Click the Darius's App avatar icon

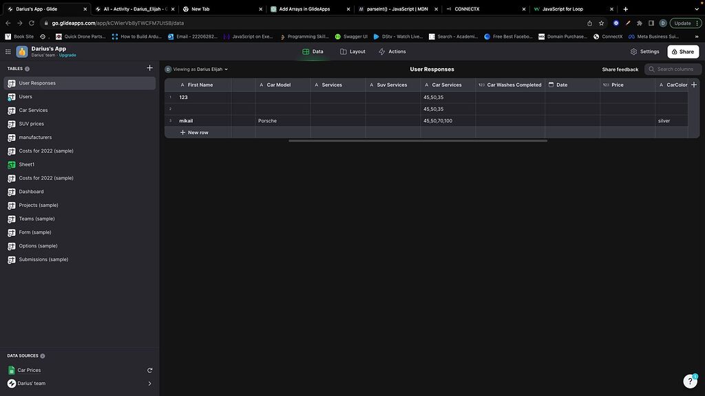(x=21, y=51)
